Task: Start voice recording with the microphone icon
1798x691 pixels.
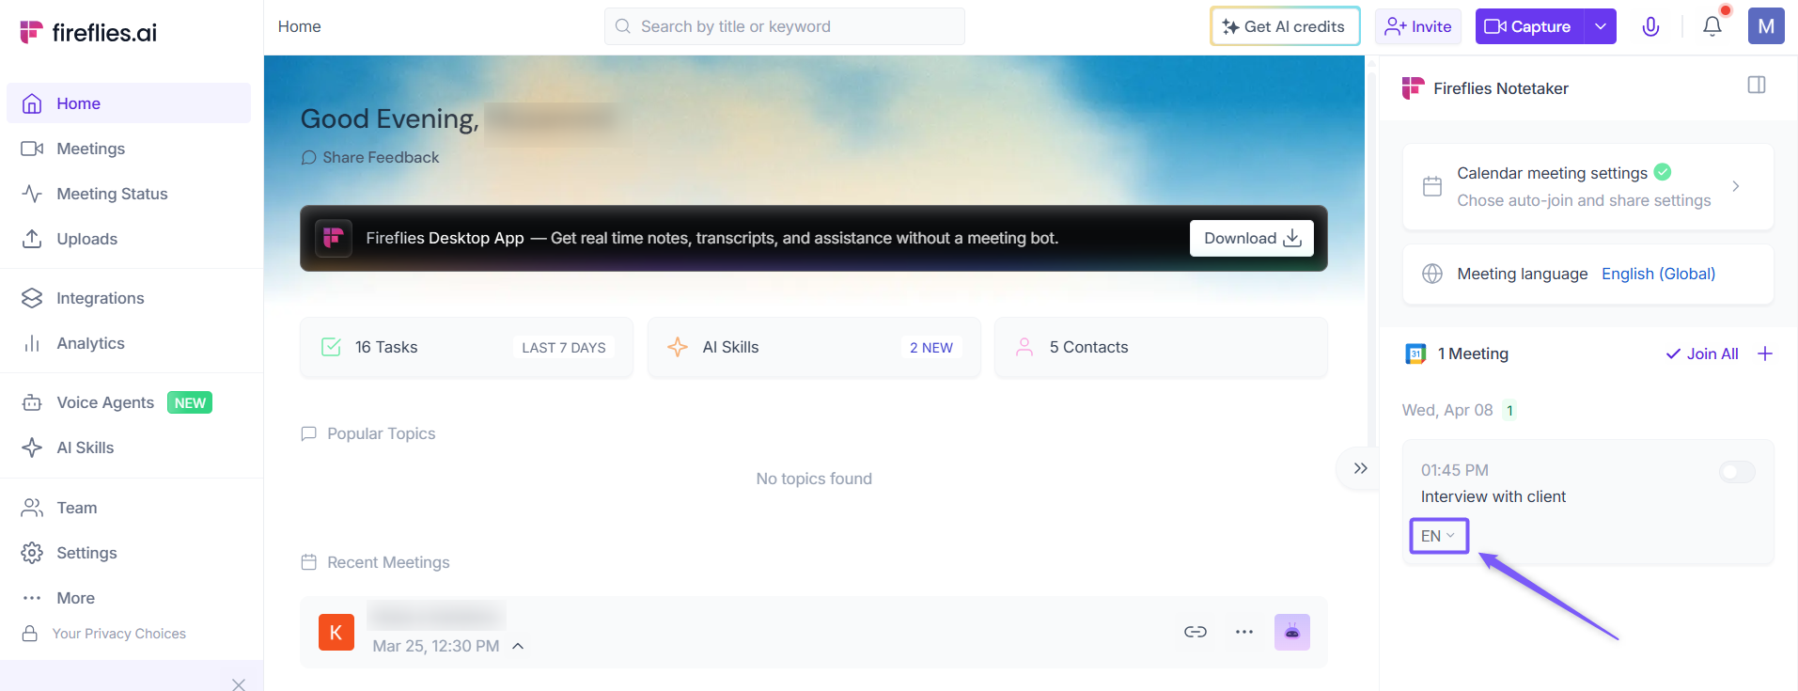Action: 1650,26
